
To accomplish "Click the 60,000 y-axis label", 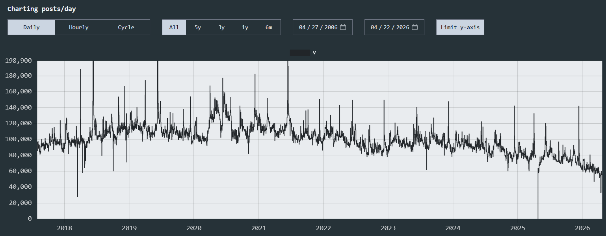I will pos(20,171).
